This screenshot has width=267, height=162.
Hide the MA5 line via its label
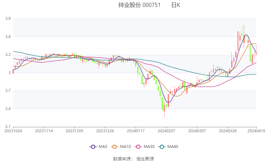103,147
